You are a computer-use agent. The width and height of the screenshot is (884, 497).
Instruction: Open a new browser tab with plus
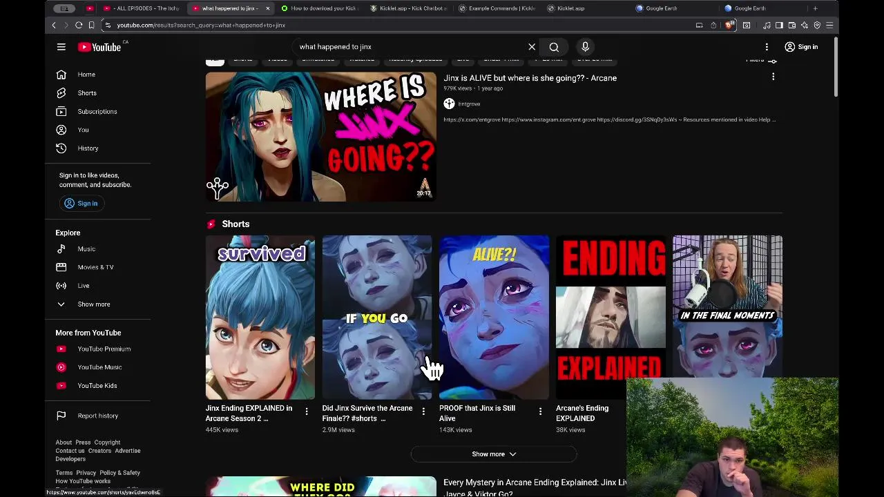click(815, 8)
